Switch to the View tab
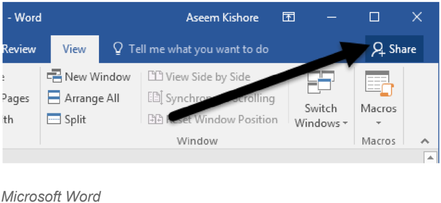The height and width of the screenshot is (203, 441). 75,49
